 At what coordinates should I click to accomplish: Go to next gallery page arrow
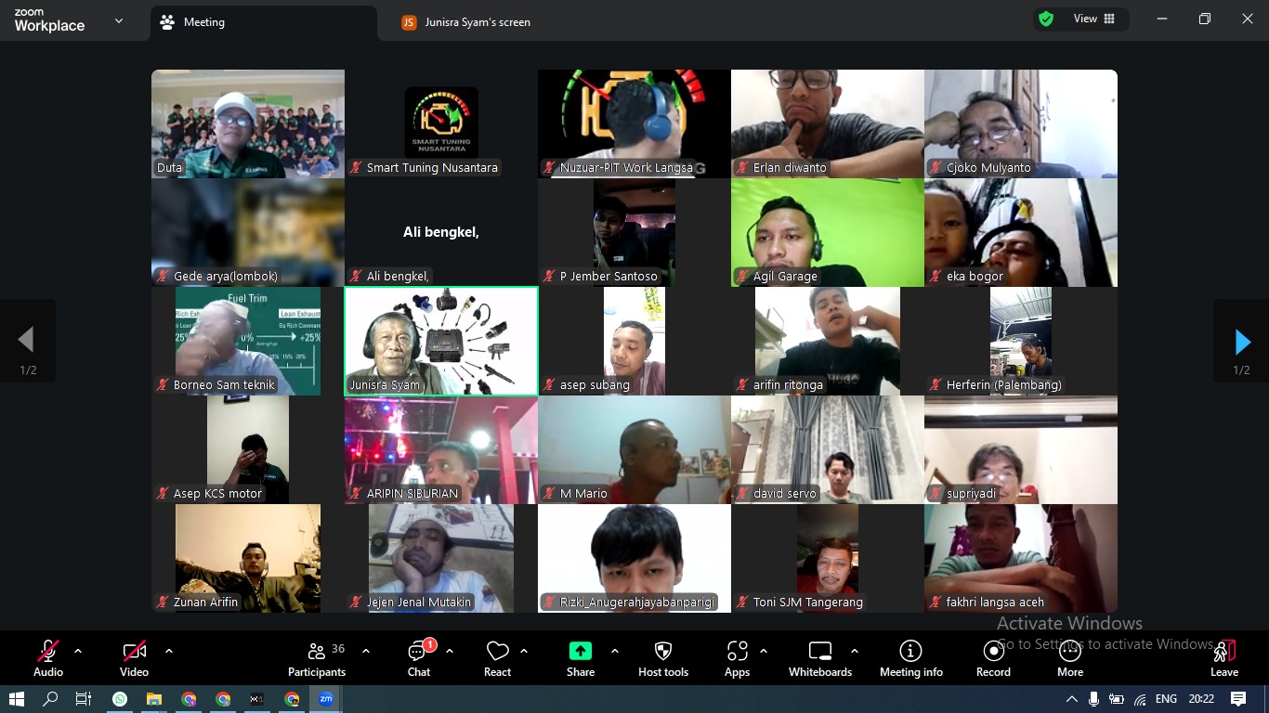pyautogui.click(x=1241, y=343)
